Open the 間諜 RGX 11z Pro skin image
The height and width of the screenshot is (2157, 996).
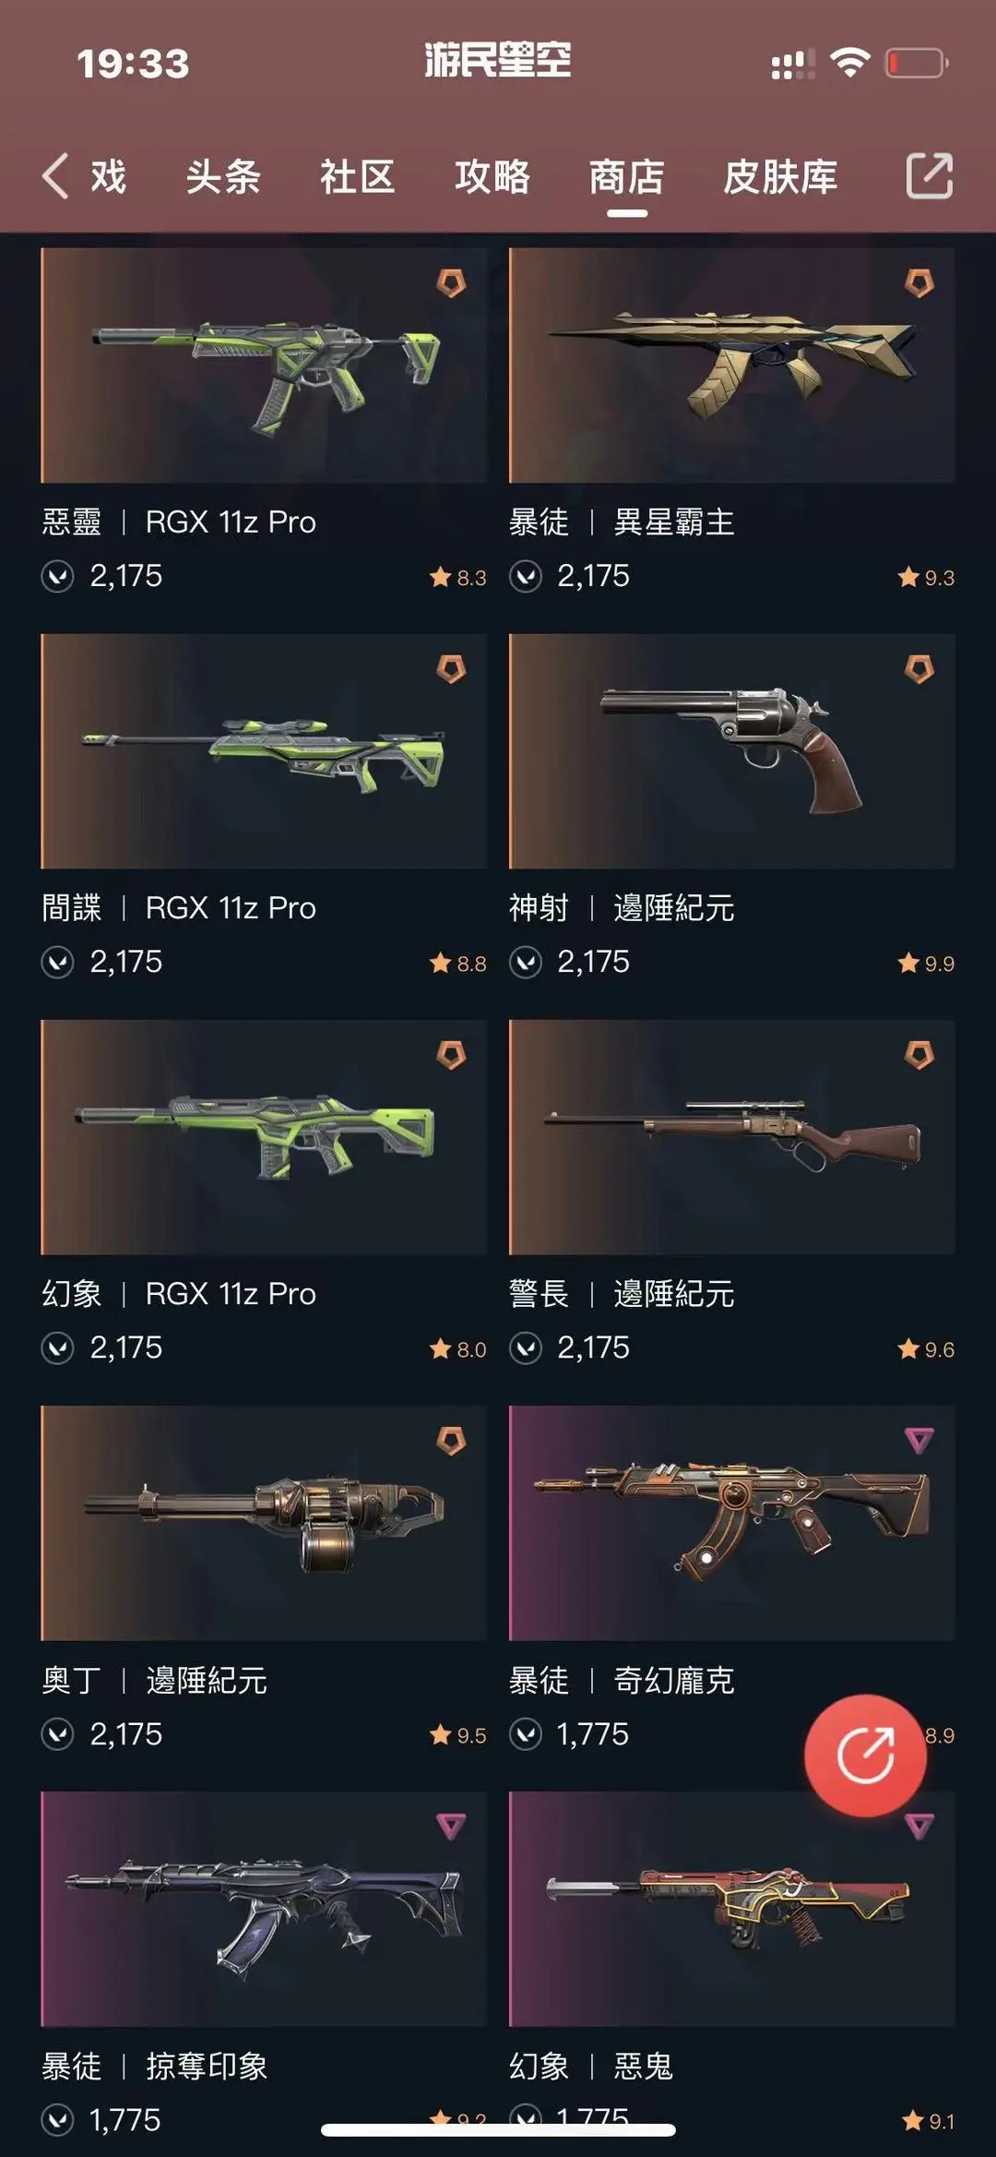(264, 751)
